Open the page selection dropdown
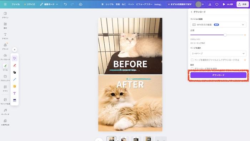250x141 pixels. coord(218,53)
